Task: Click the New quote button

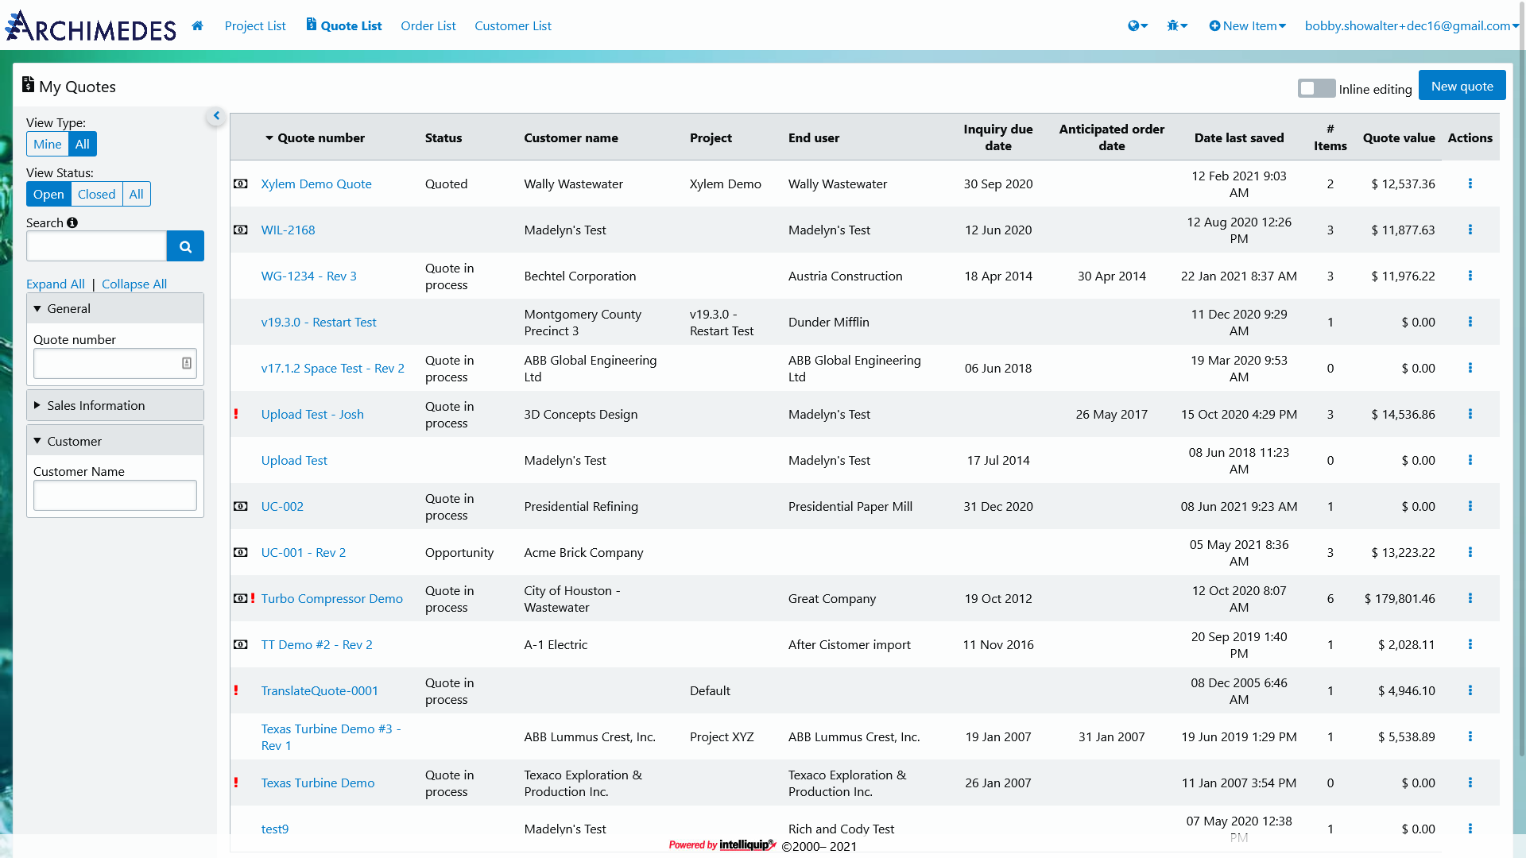Action: point(1462,86)
